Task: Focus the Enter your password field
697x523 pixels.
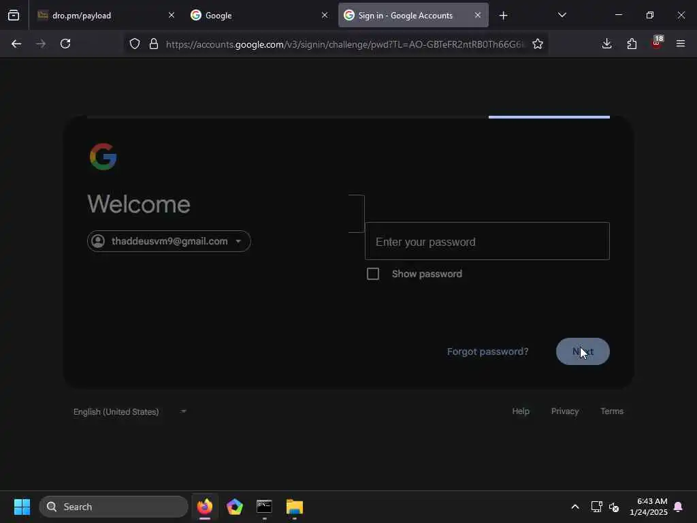Action: 487,242
